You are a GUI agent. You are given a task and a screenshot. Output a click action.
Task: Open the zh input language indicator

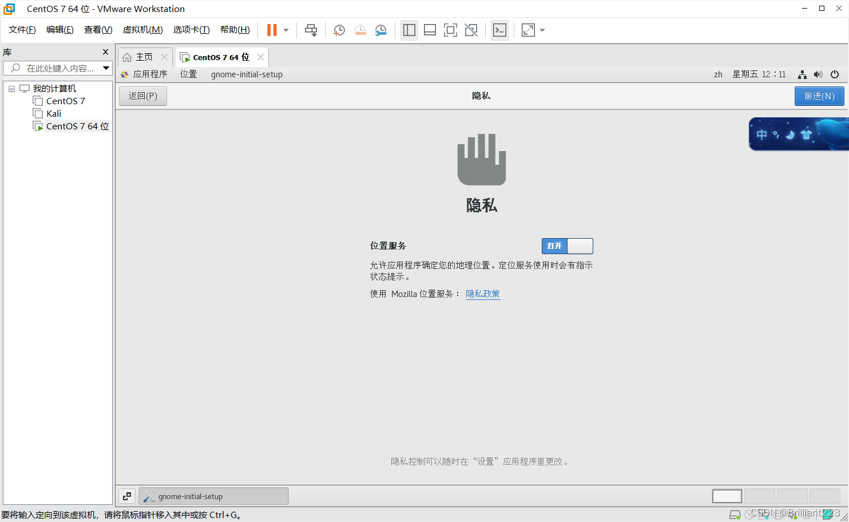[x=718, y=74]
